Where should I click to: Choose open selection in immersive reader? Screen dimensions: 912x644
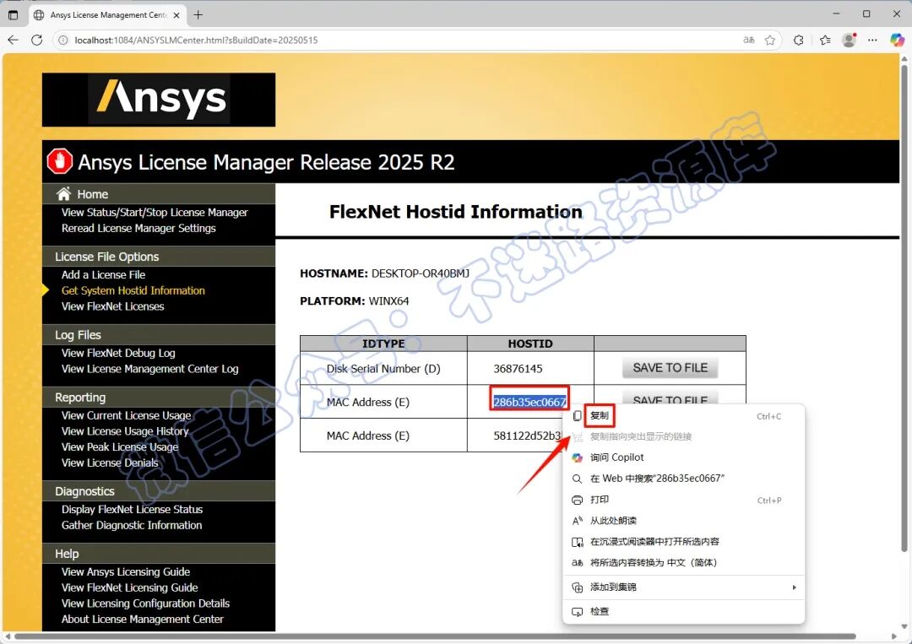pos(655,541)
